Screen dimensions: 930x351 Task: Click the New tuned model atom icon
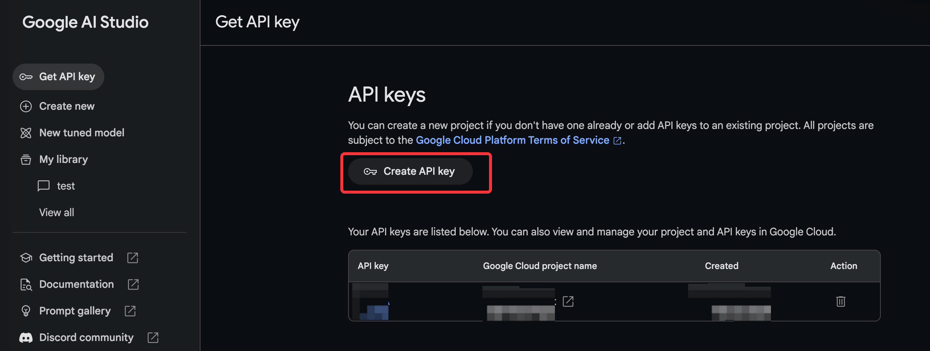click(26, 133)
